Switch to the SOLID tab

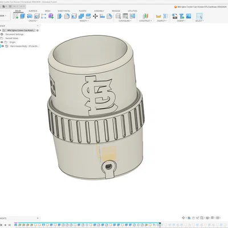click(18, 11)
